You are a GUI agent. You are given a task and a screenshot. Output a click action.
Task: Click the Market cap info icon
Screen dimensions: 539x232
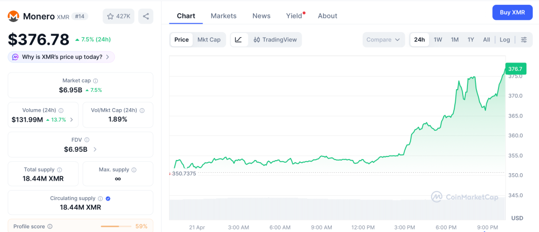(x=95, y=81)
